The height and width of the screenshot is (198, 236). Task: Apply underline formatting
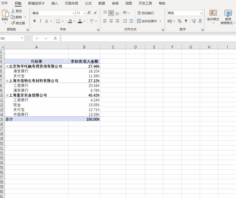click(x=46, y=21)
